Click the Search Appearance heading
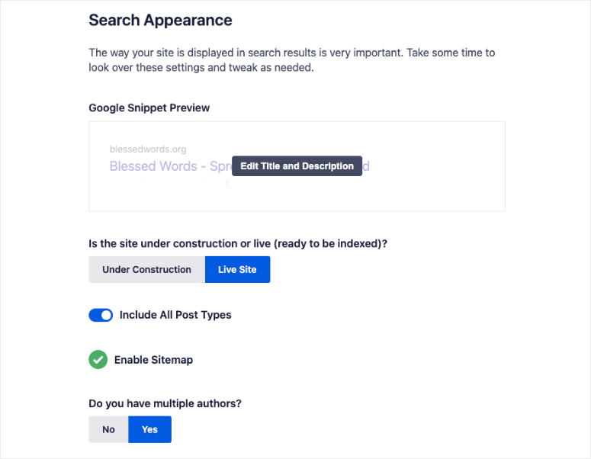This screenshot has width=591, height=459. point(160,20)
